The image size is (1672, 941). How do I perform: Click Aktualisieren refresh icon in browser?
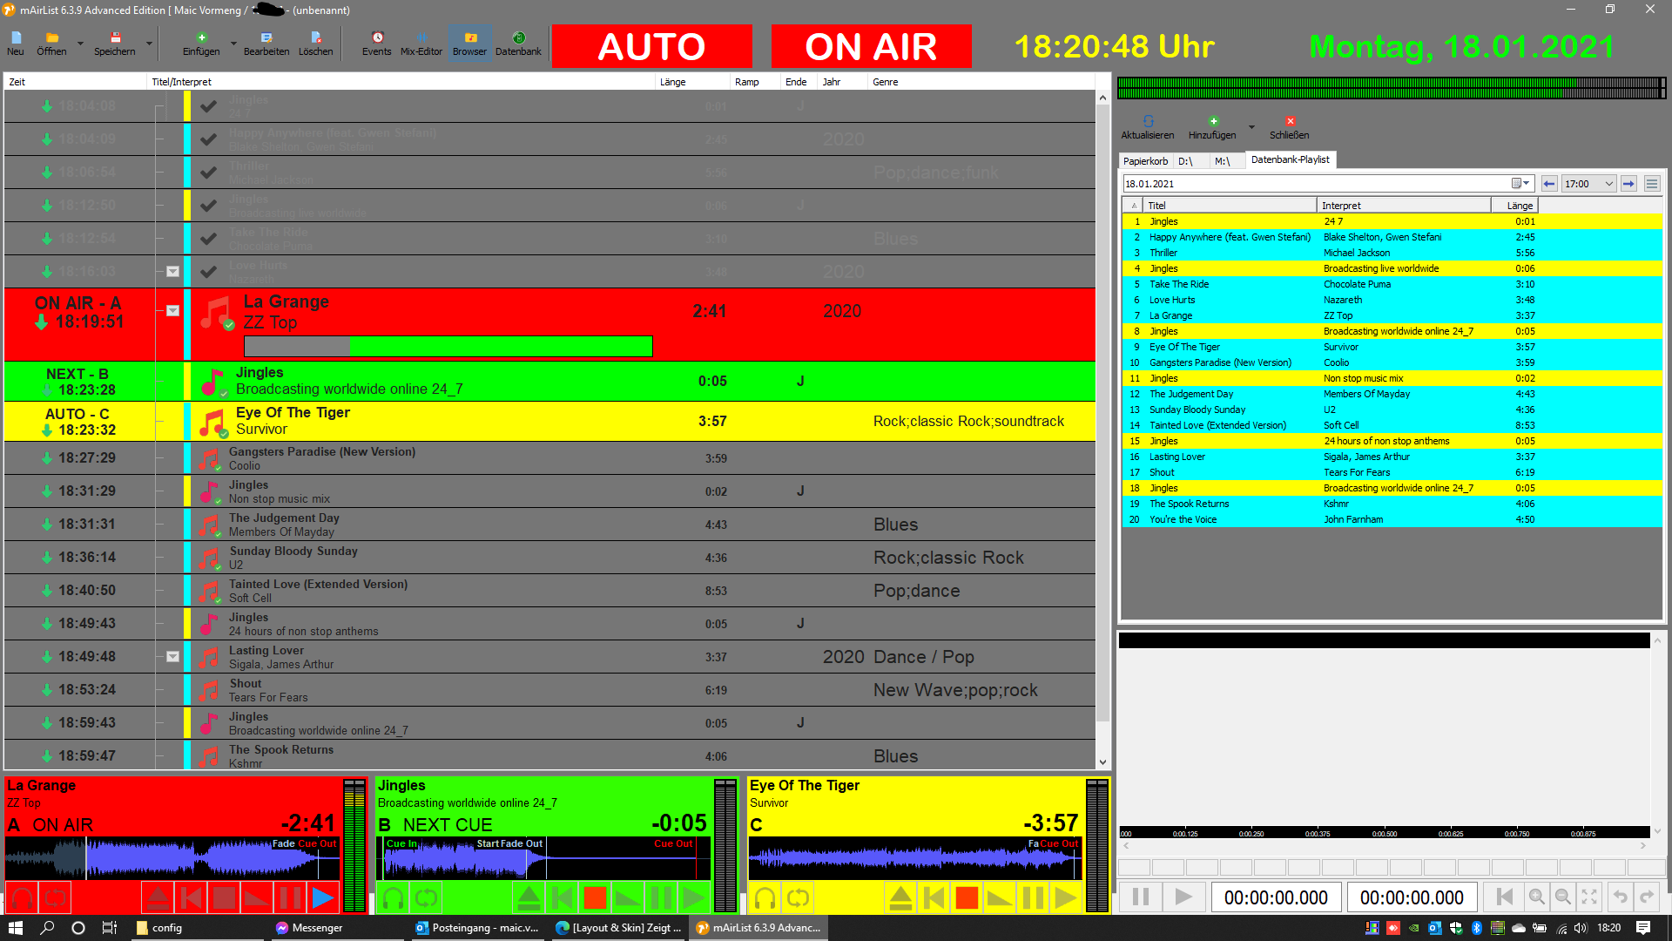click(1147, 126)
